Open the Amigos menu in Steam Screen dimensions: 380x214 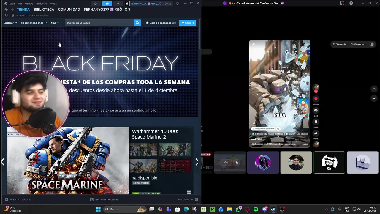click(29, 4)
